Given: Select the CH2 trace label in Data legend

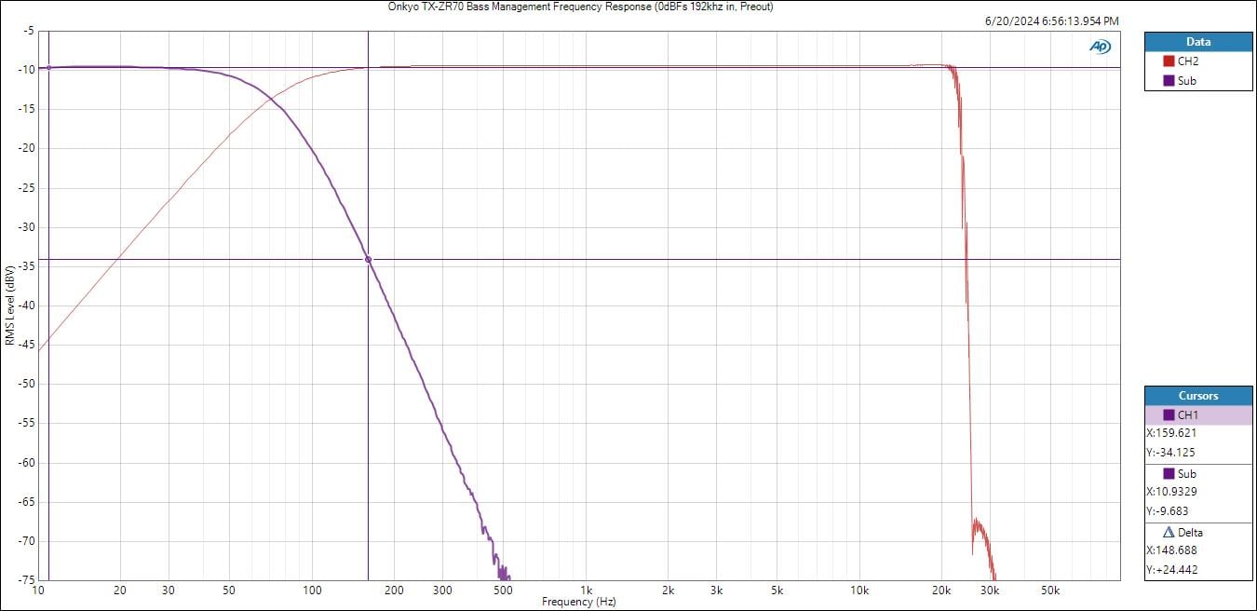Looking at the screenshot, I should [x=1187, y=61].
